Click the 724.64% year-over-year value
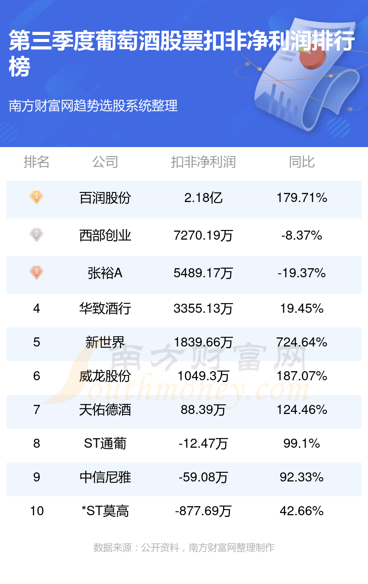The width and height of the screenshot is (368, 584). tap(302, 342)
